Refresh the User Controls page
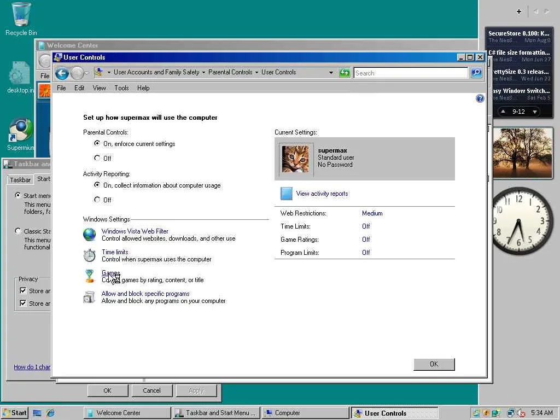 [345, 73]
